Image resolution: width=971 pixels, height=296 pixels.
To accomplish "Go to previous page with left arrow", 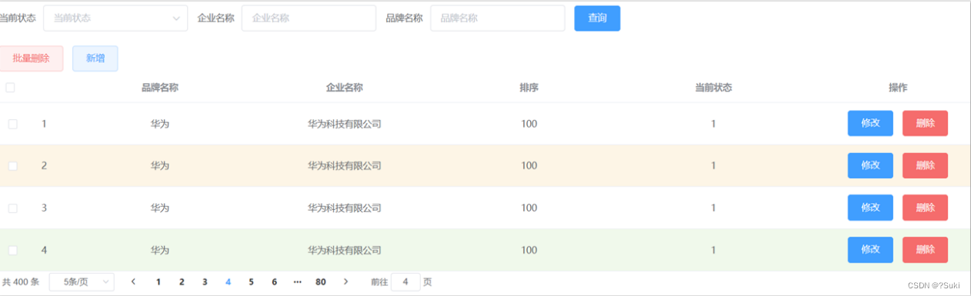I will pos(134,282).
